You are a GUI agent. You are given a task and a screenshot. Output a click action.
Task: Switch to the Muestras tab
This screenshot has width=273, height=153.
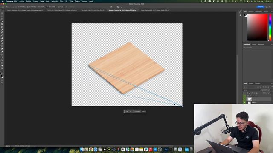coord(251,11)
